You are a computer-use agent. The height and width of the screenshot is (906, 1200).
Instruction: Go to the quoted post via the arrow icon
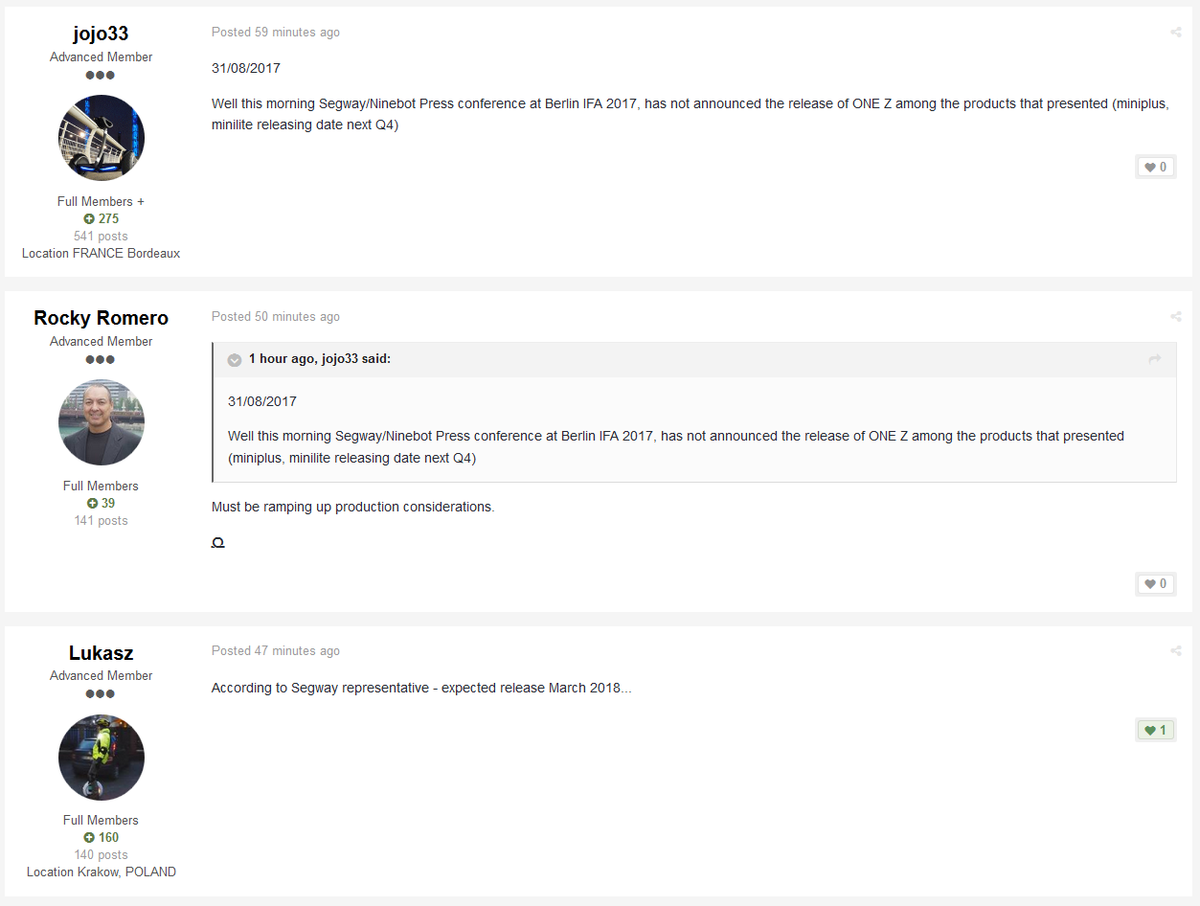coord(1154,359)
